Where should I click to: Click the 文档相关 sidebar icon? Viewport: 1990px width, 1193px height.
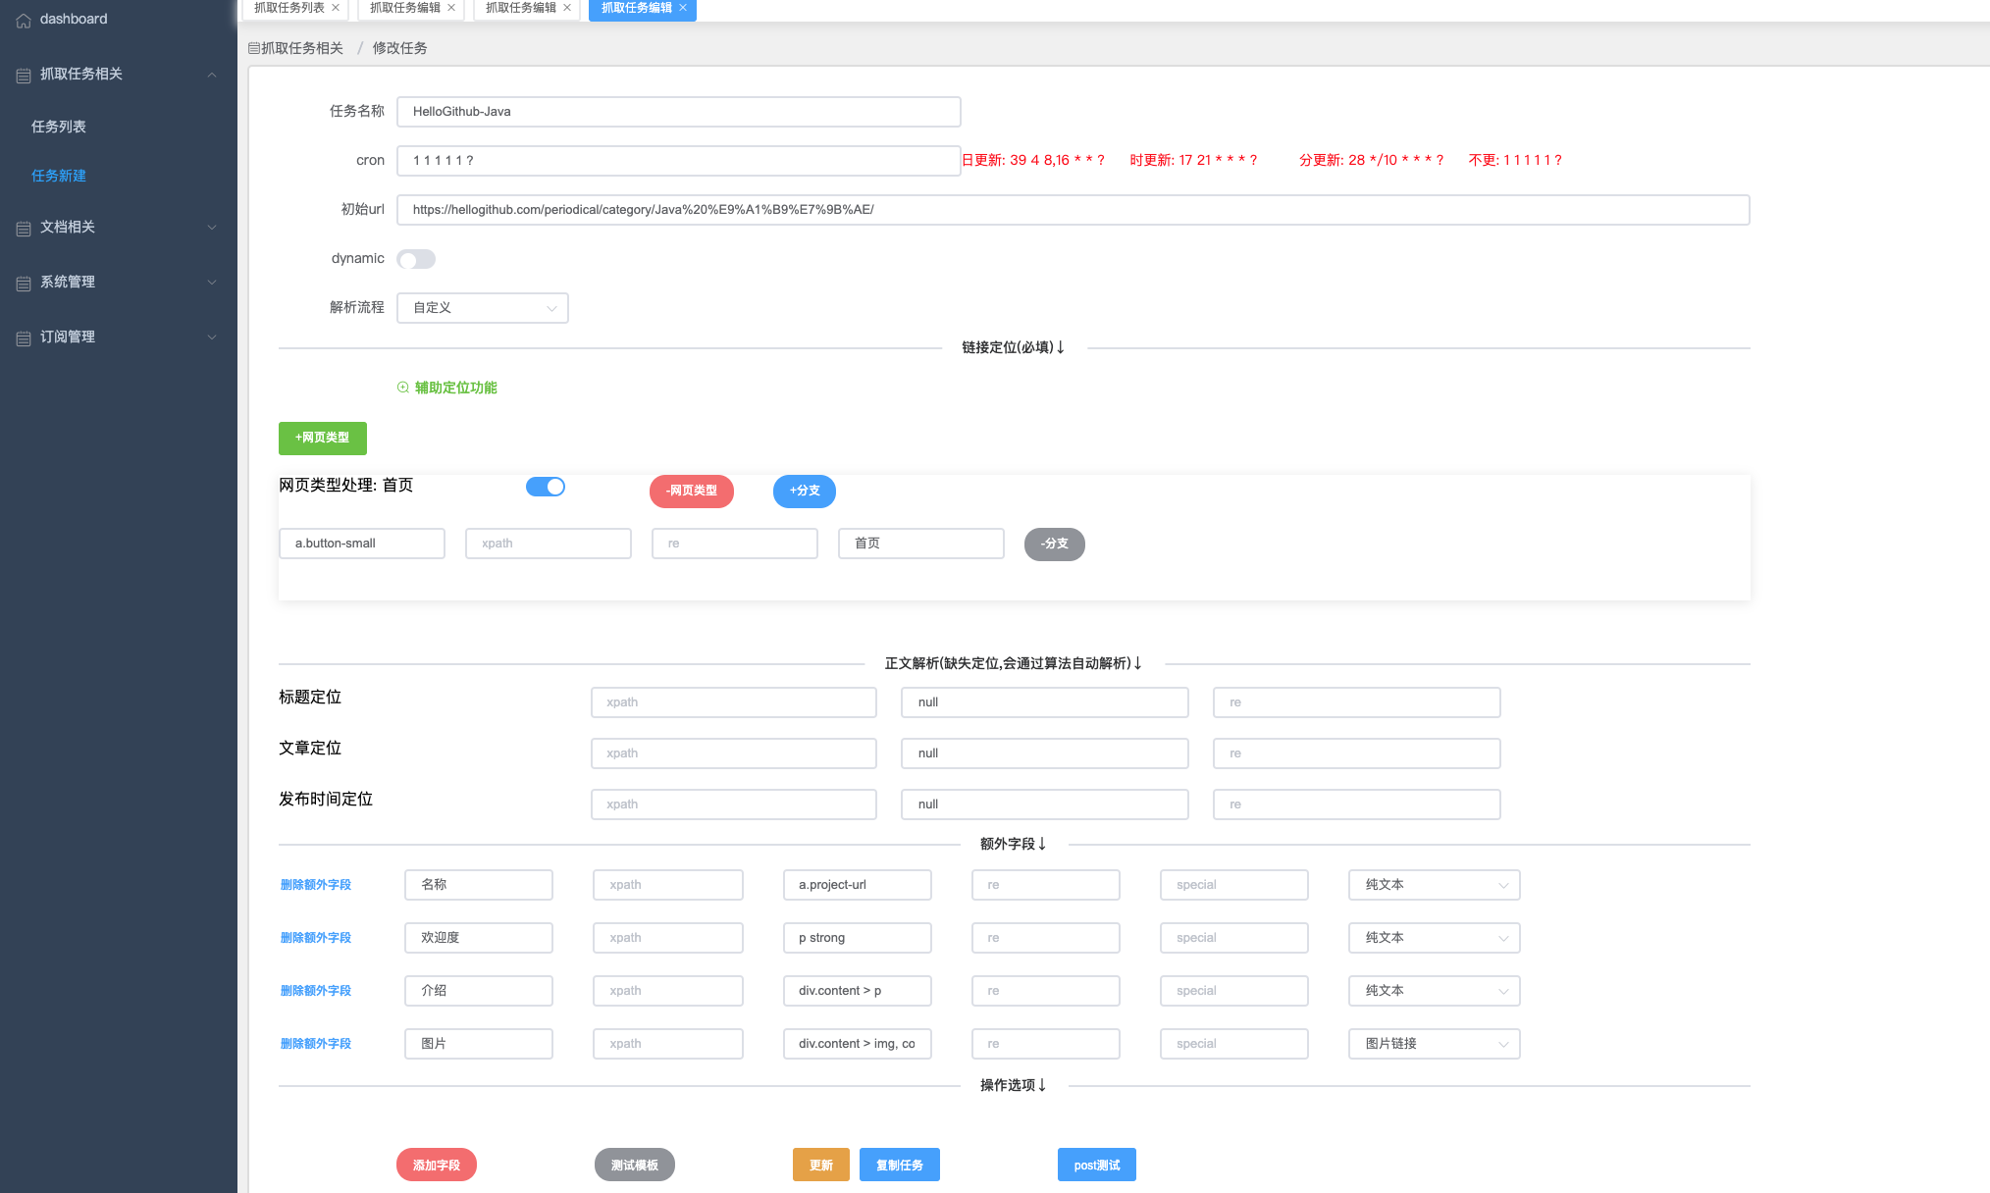[x=24, y=229]
